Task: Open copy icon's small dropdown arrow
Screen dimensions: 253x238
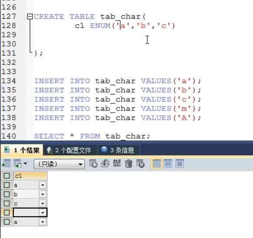Action: pyautogui.click(x=25, y=164)
